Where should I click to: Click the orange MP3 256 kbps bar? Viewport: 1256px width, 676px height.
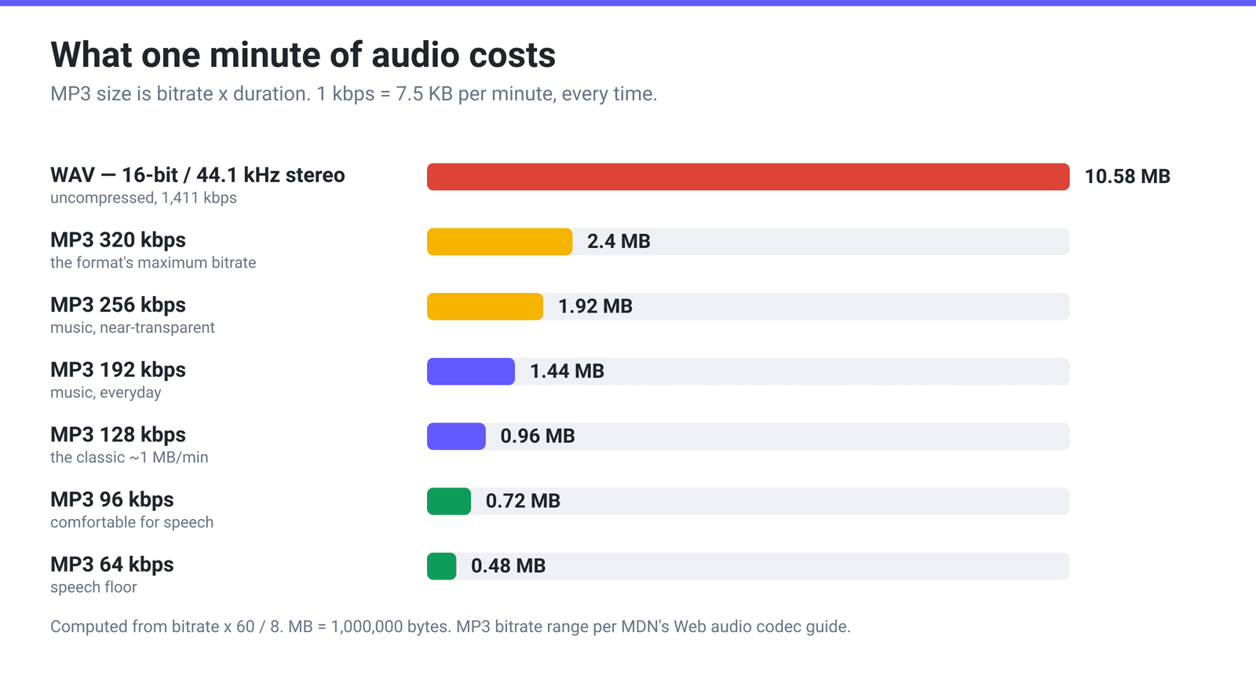coord(485,307)
